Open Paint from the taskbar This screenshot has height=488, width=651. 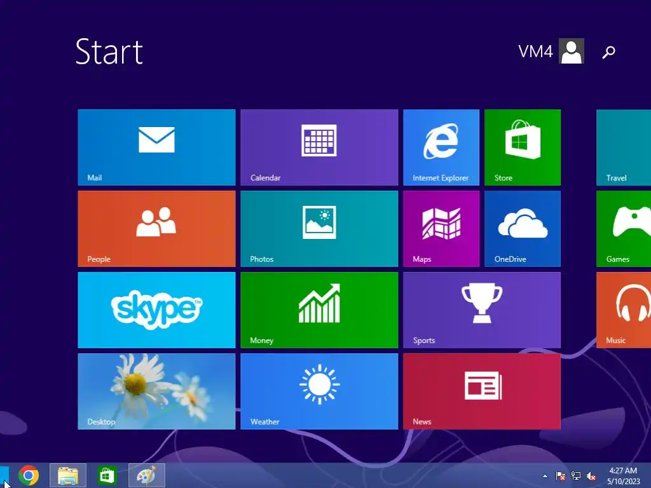point(147,475)
